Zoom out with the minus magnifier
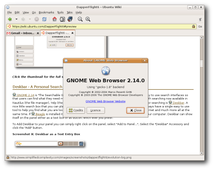 (80, 19)
